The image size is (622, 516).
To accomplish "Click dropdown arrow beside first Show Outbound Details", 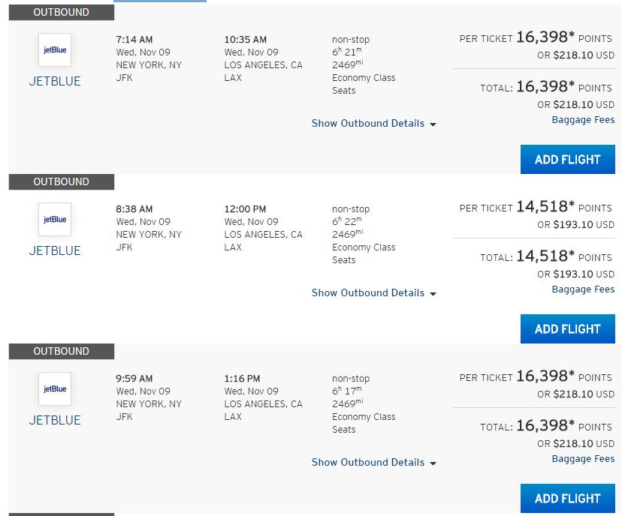I will (433, 124).
